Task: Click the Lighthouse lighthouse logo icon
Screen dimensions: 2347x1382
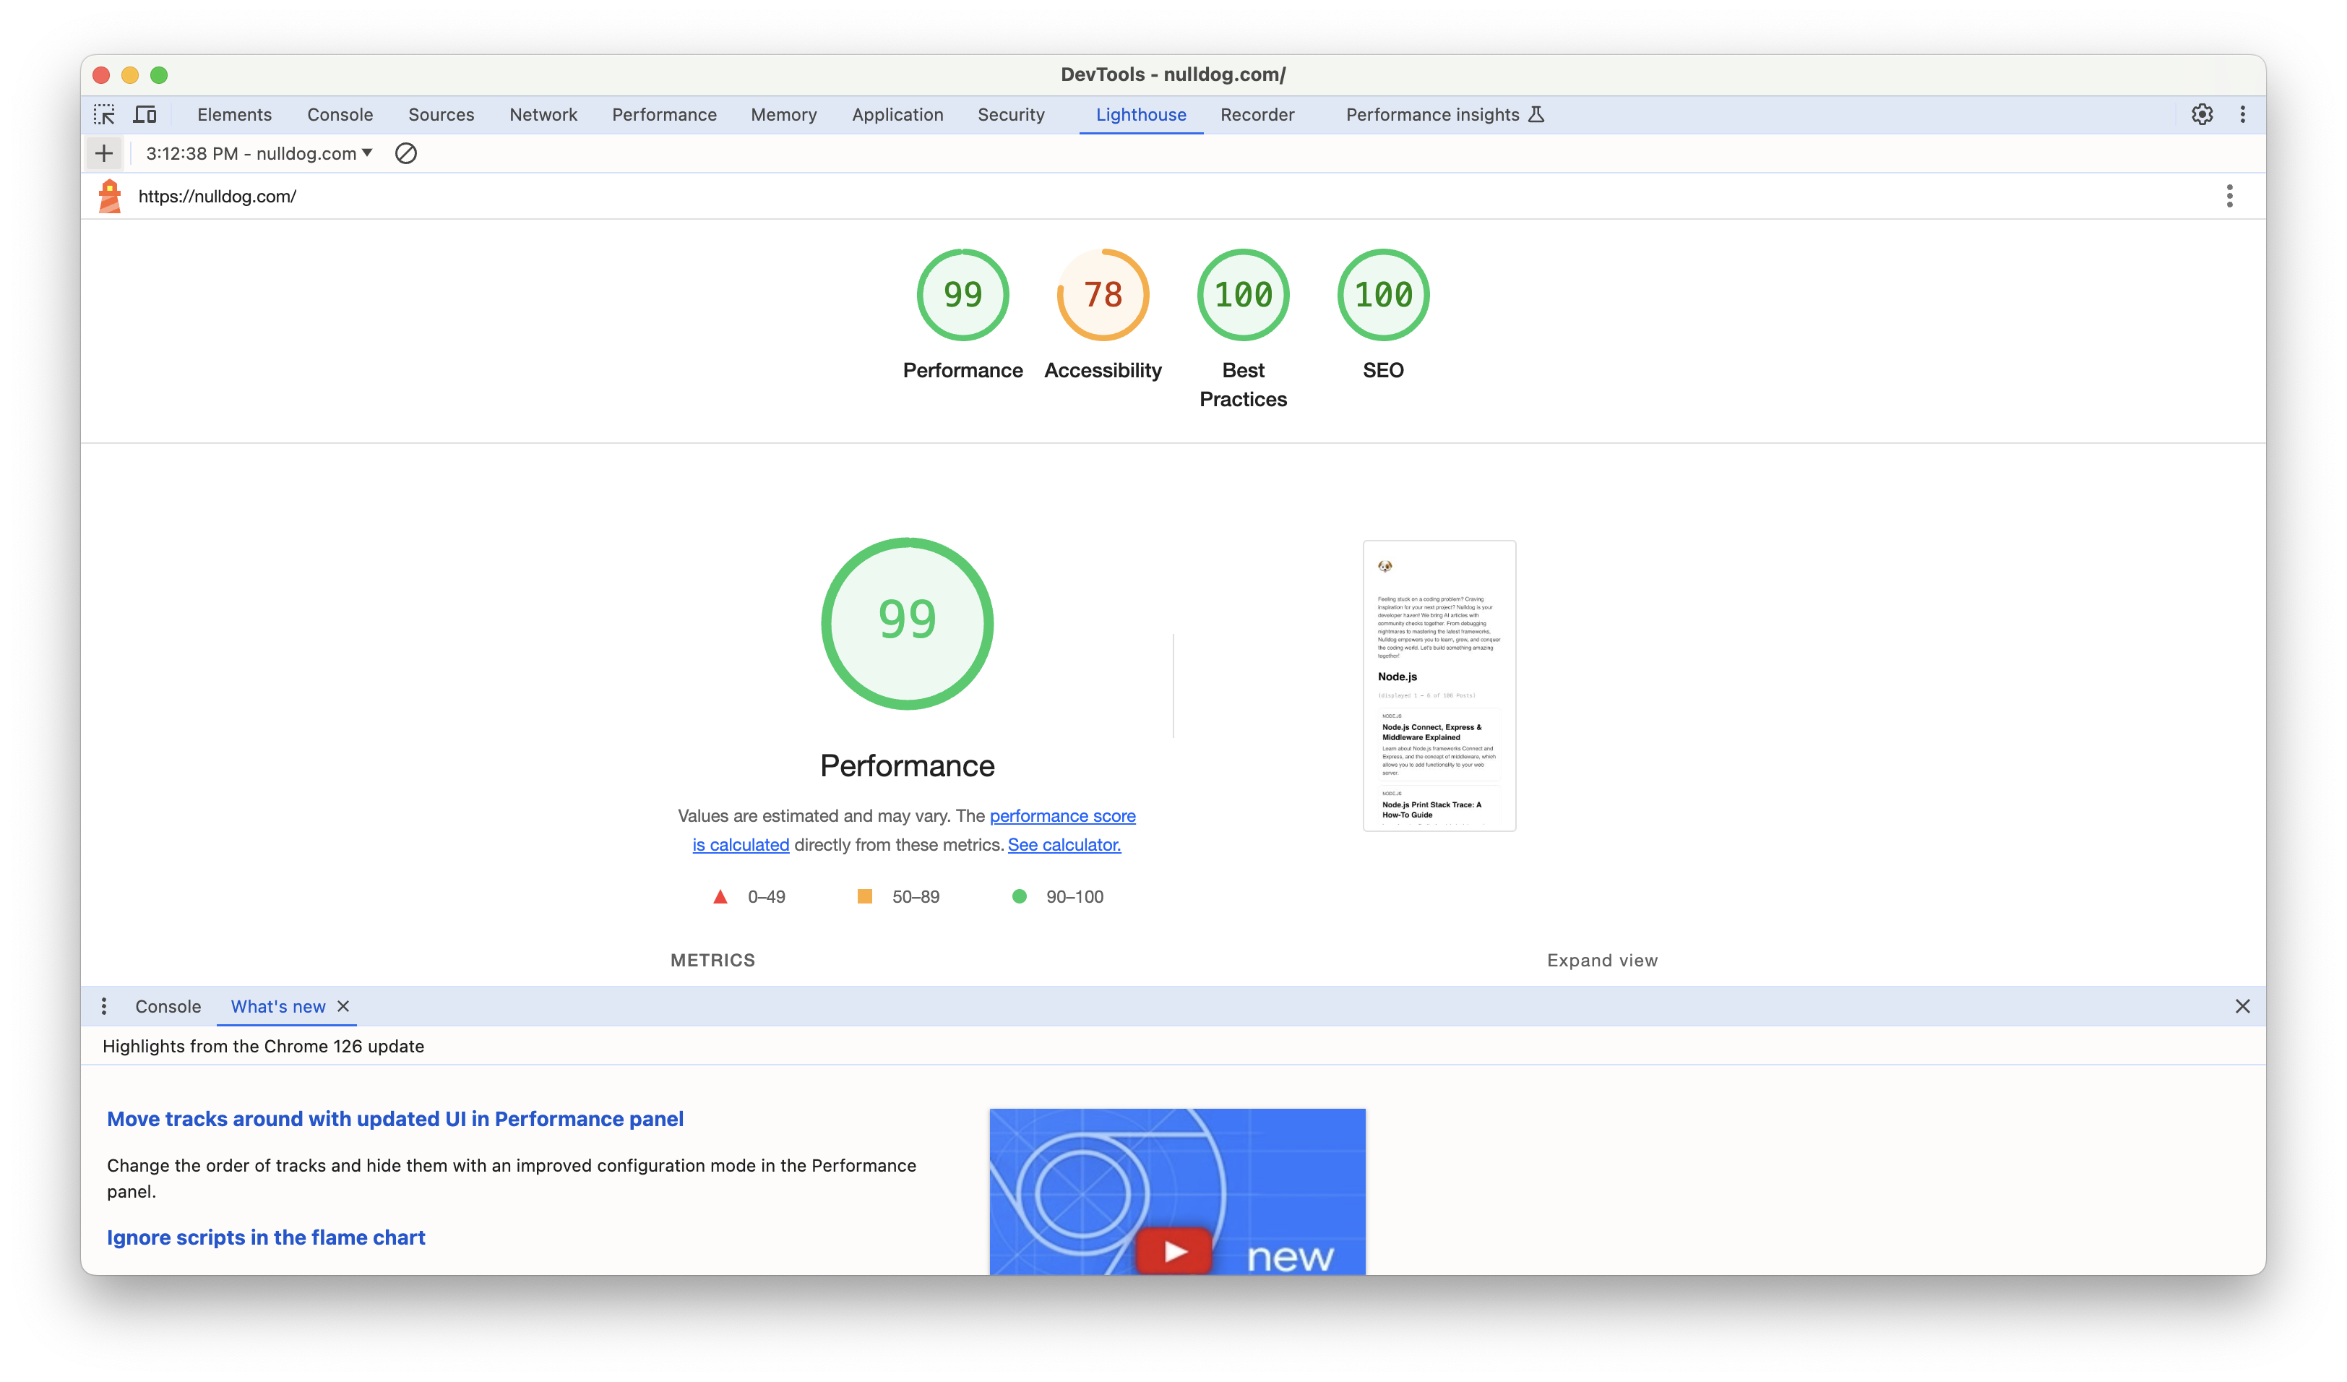Action: pos(110,196)
